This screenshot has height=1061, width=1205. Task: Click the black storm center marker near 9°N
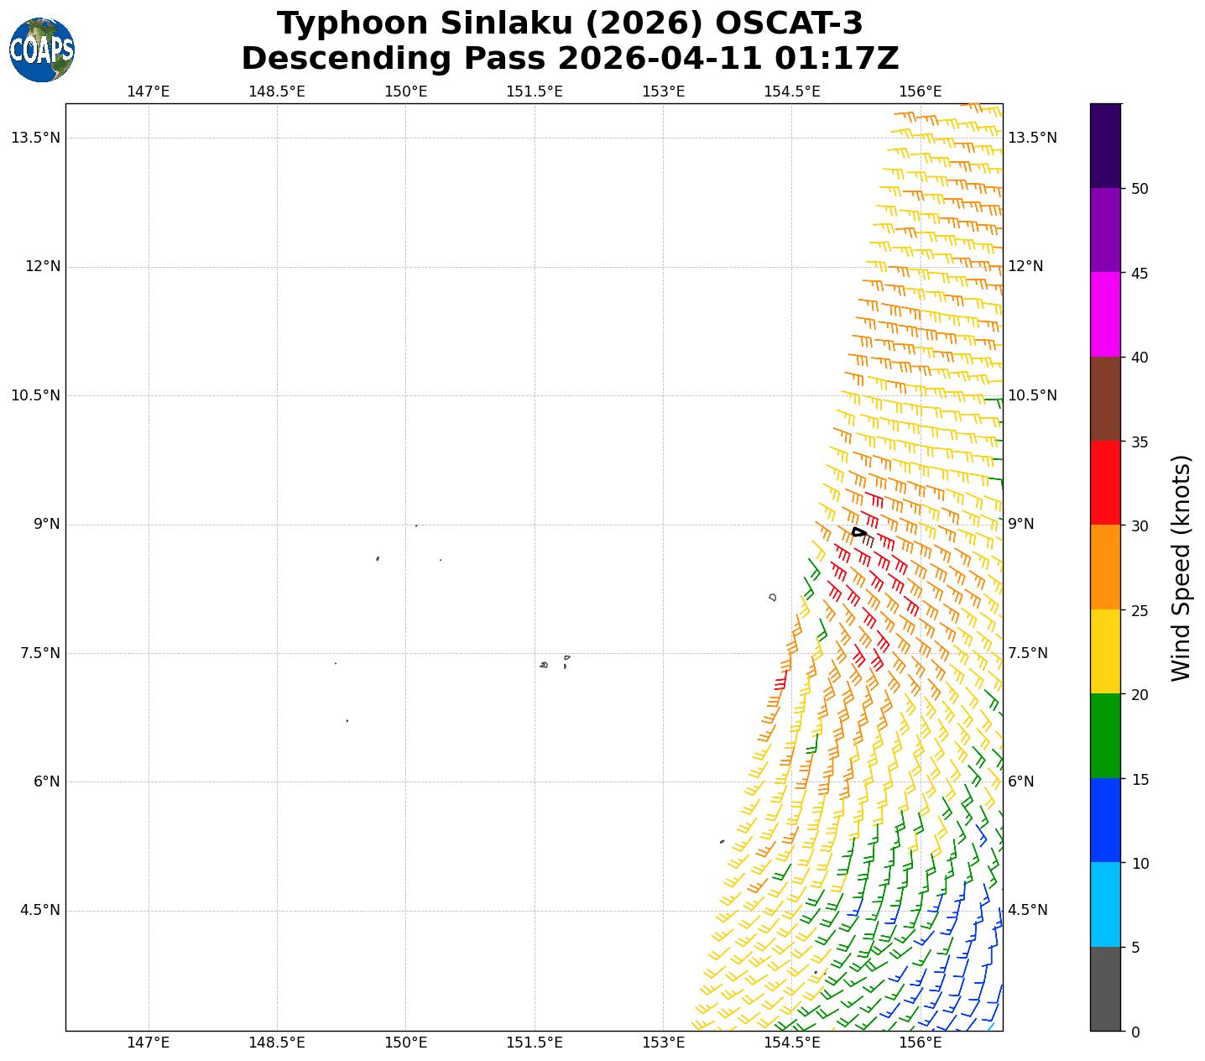[x=858, y=532]
